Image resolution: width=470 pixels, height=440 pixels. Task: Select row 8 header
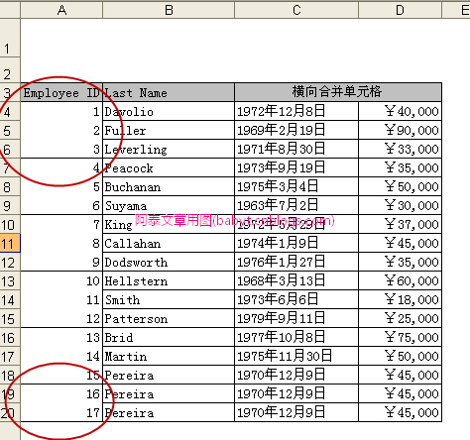(10, 187)
